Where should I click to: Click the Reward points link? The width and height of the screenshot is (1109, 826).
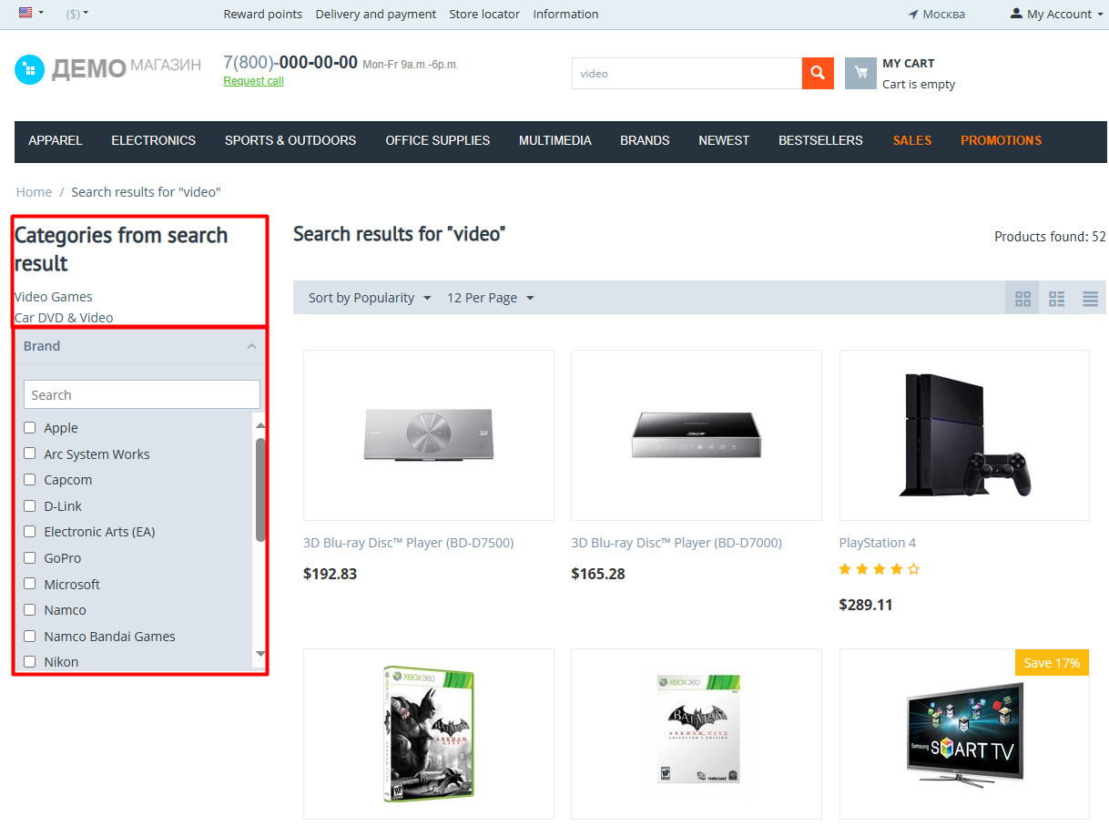[x=263, y=14]
